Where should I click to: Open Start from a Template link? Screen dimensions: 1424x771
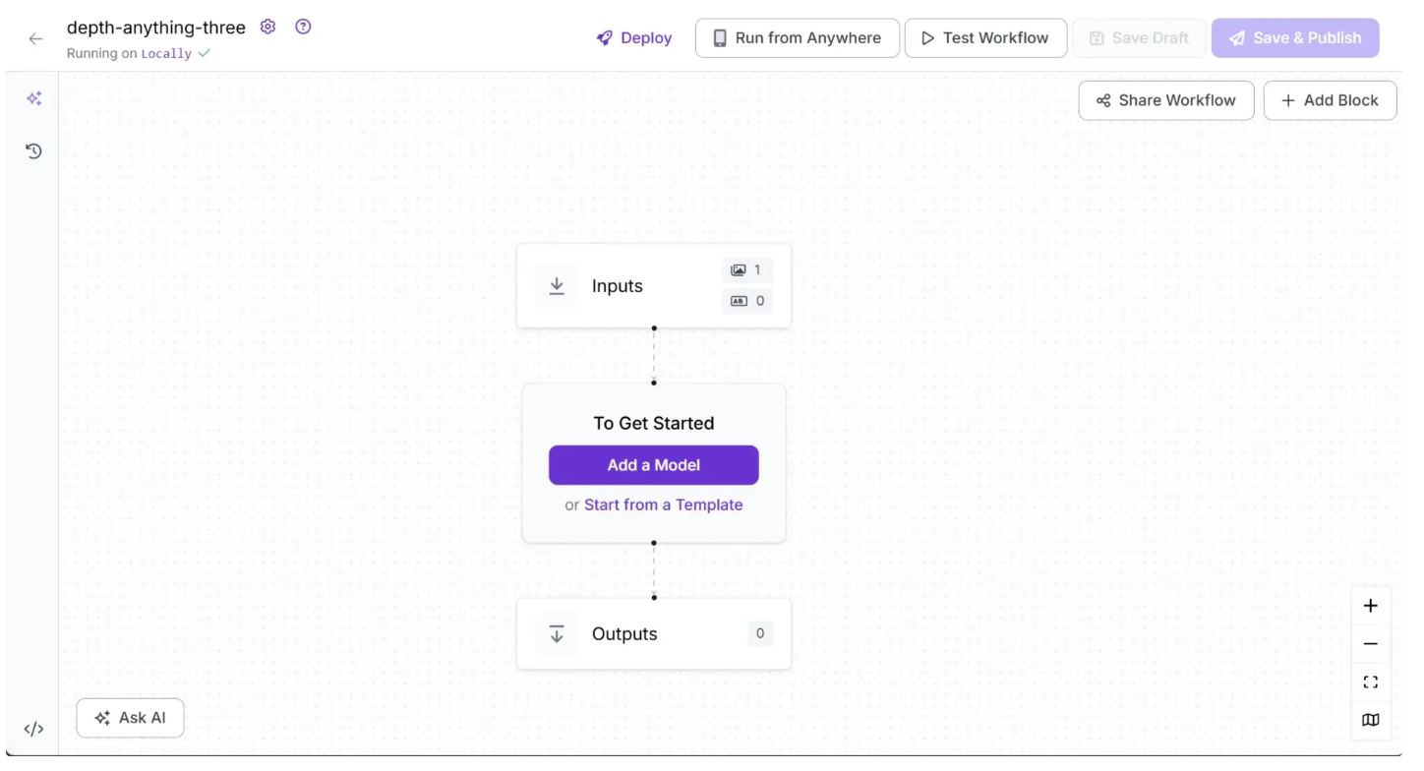point(663,504)
